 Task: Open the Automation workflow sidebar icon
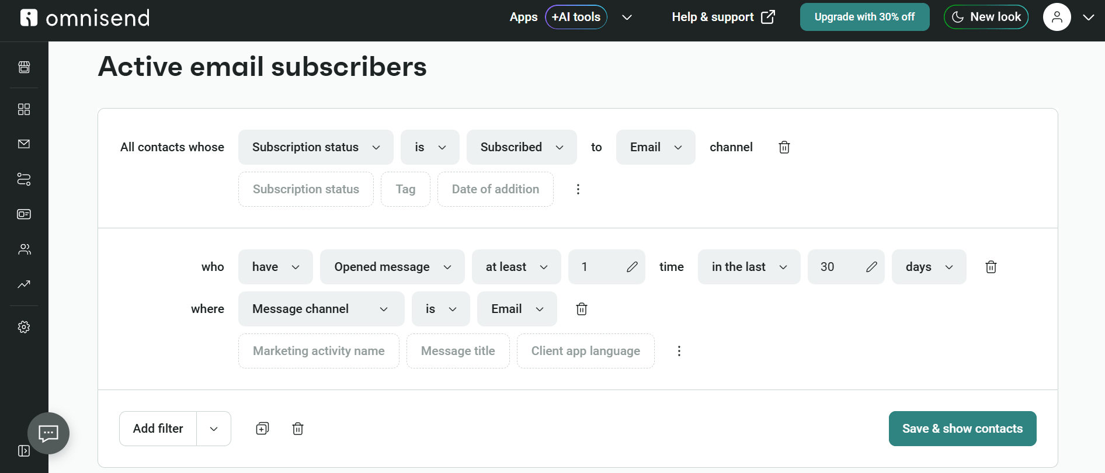(x=24, y=179)
